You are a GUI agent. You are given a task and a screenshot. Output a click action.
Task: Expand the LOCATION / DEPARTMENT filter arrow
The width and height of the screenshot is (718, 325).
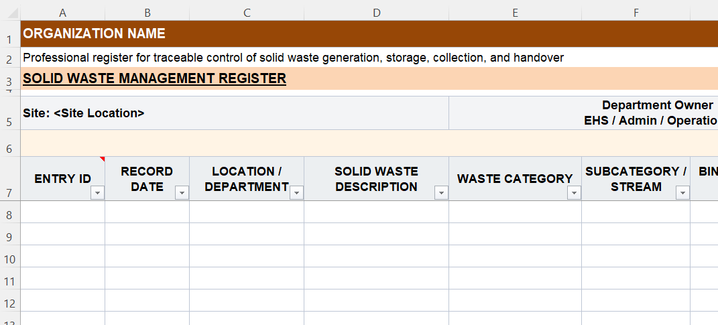point(296,193)
